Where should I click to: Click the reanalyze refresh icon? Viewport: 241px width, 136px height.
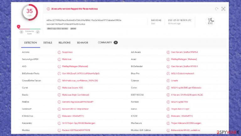coord(217,9)
